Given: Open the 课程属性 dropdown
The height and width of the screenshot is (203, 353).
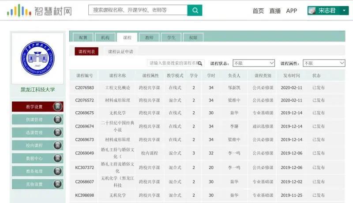Looking at the screenshot, I should [323, 63].
